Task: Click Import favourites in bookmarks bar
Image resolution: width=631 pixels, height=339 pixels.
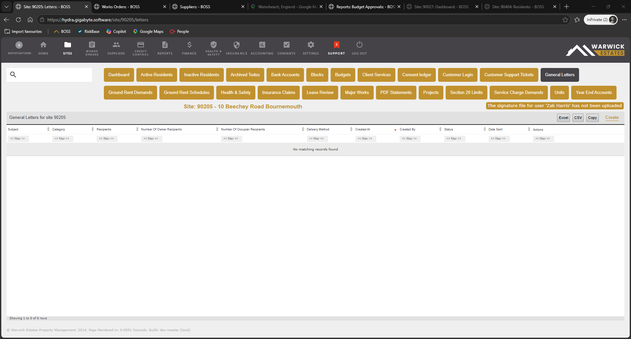Action: tap(23, 32)
